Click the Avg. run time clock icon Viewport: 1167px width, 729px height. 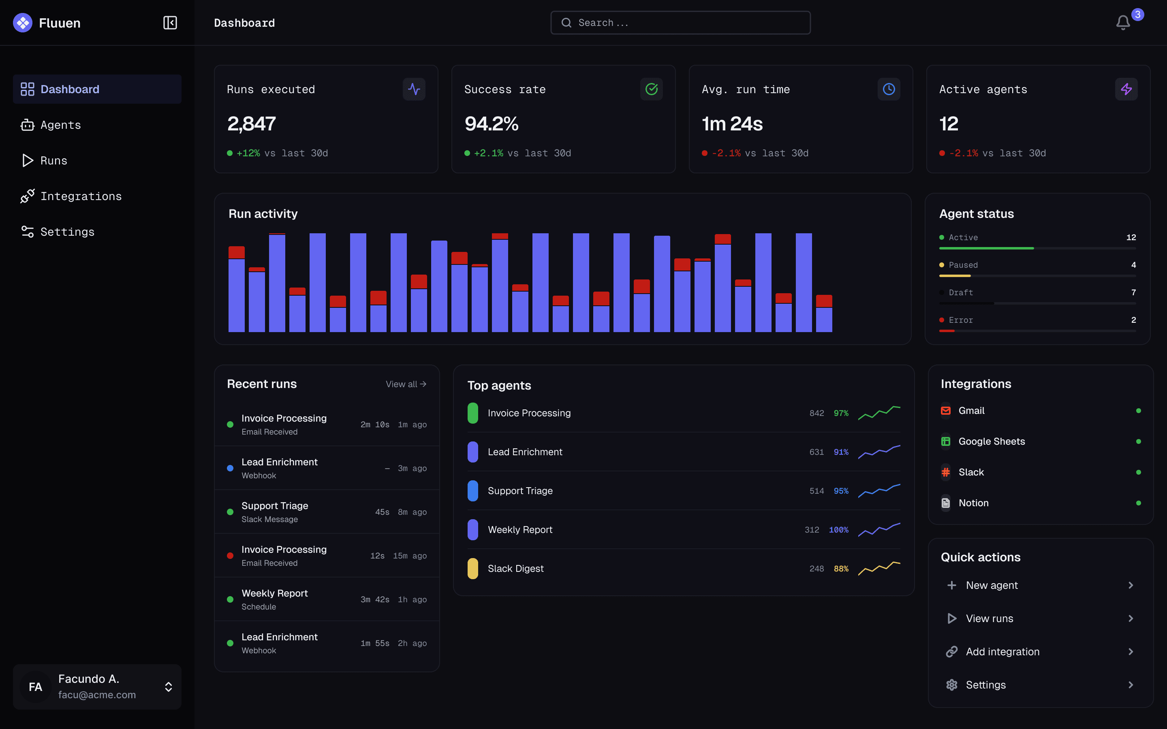(888, 89)
